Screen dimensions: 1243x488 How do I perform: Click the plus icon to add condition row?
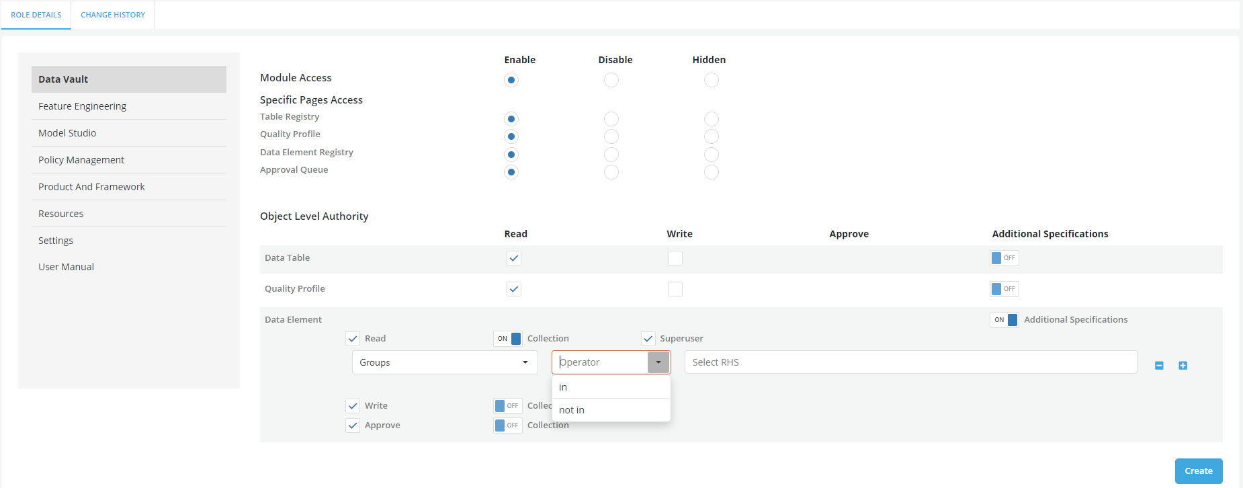pyautogui.click(x=1183, y=366)
